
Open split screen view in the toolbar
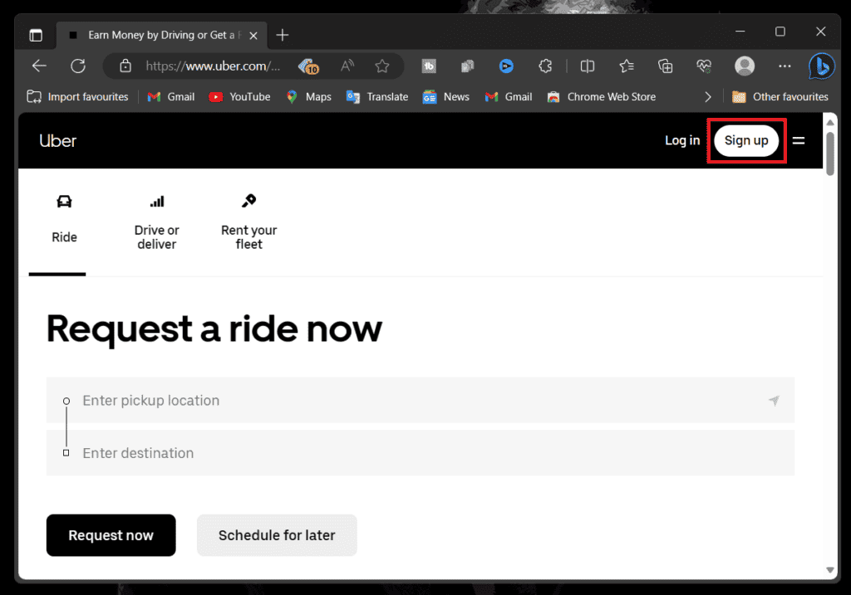tap(588, 66)
